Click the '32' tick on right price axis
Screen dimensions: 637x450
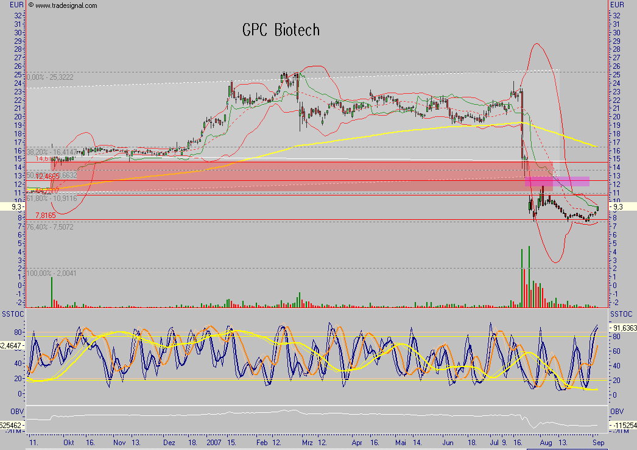[x=616, y=15]
